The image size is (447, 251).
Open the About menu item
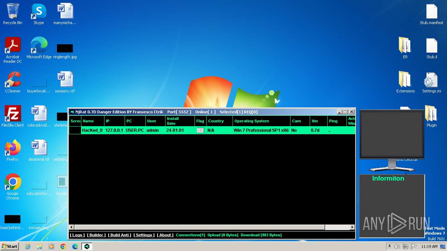point(165,235)
